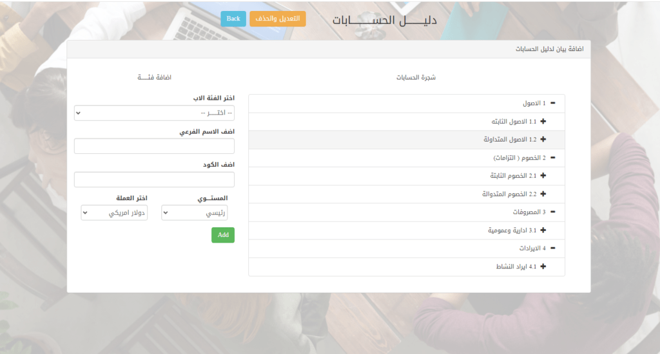
Task: Expand the '2.1 الخصوم الثابتة' plus icon
Action: [x=543, y=175]
